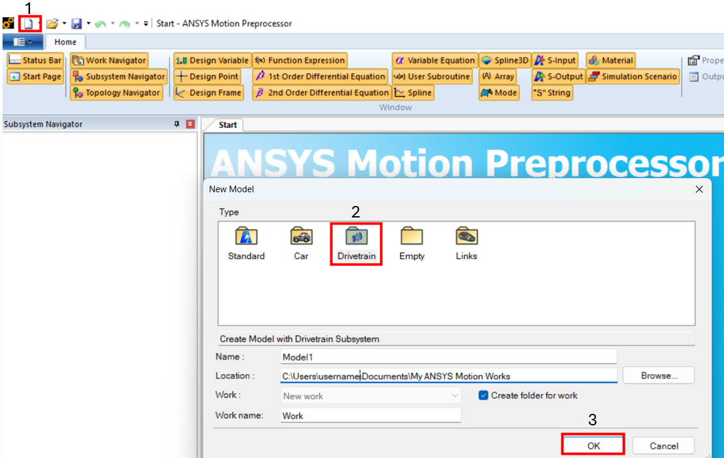Image resolution: width=724 pixels, height=458 pixels.
Task: Select the Car model type
Action: tap(301, 244)
